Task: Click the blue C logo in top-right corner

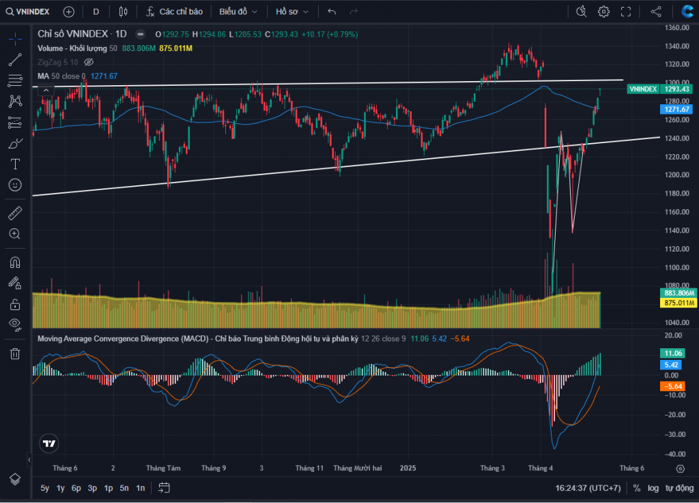Action: [687, 11]
